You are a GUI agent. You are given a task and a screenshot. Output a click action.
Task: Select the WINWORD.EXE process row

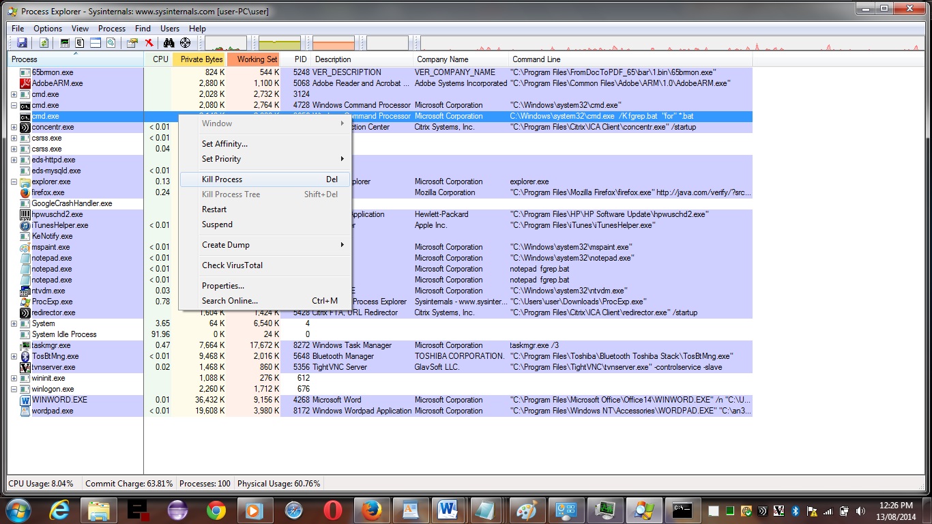59,400
